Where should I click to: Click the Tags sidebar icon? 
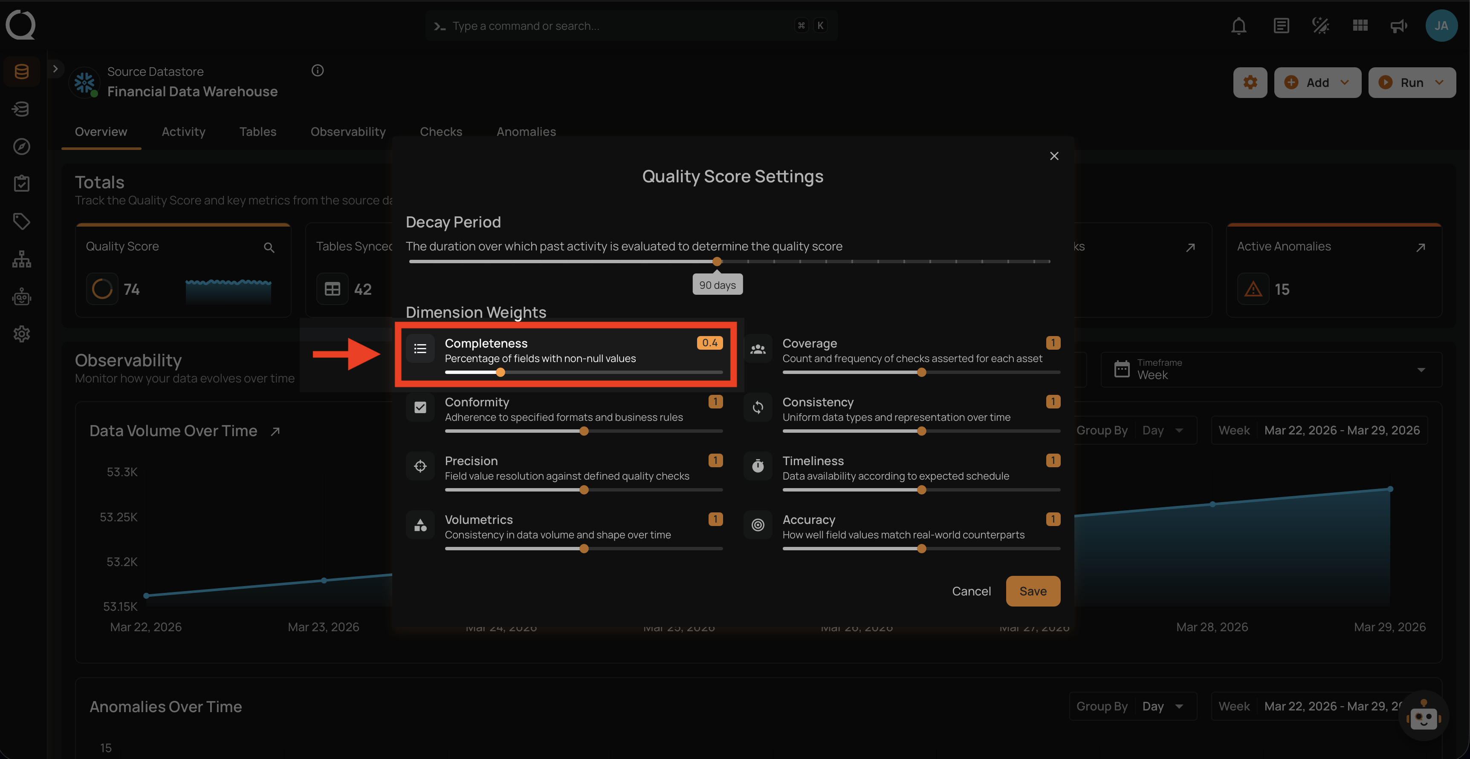pyautogui.click(x=22, y=221)
